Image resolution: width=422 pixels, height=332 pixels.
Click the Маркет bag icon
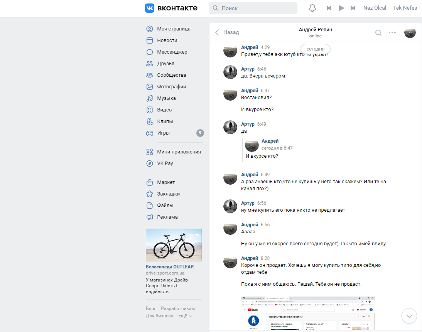150,182
